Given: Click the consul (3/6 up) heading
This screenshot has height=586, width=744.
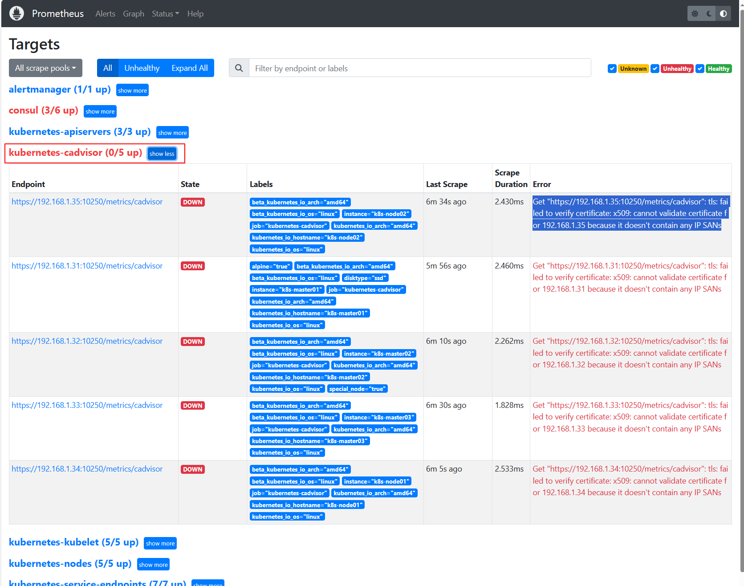Looking at the screenshot, I should 44,110.
